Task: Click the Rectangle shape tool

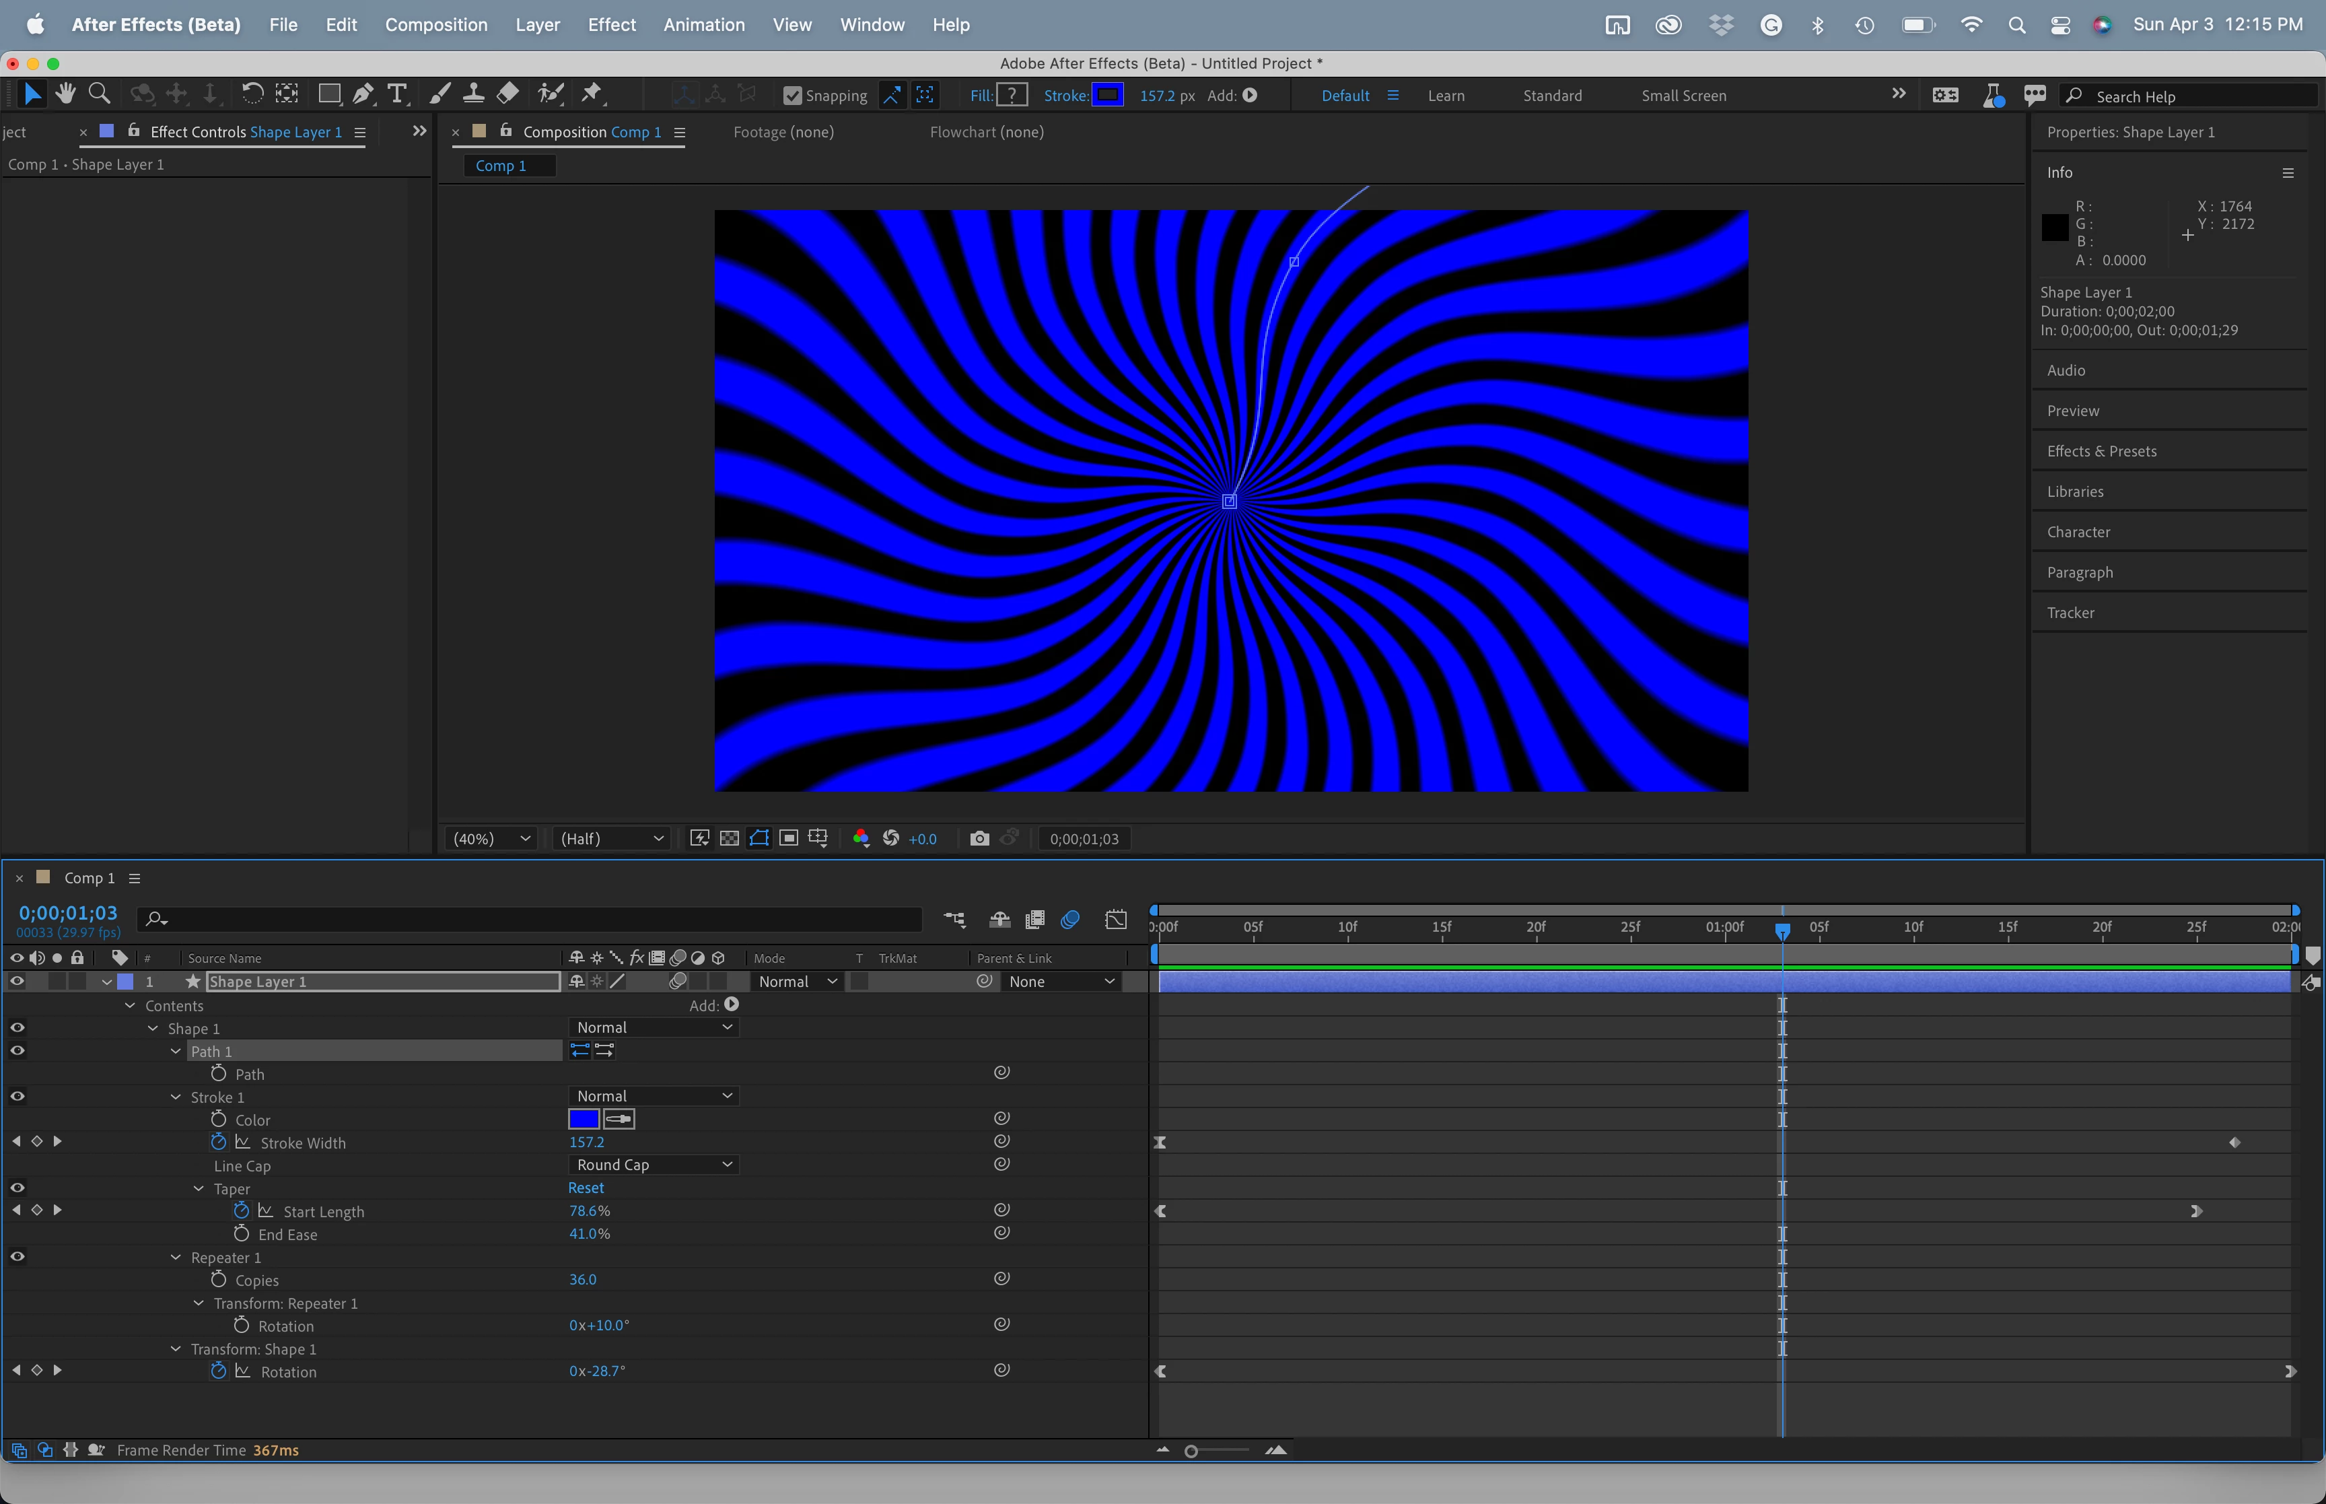Action: 329,94
